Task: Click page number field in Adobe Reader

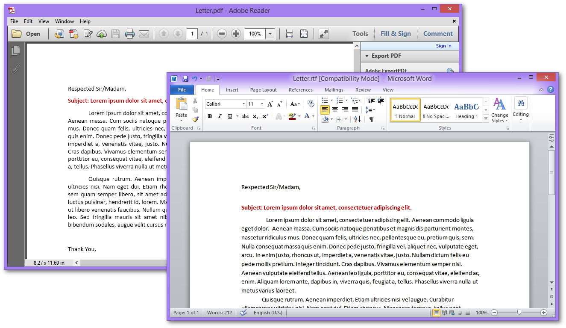Action: [x=192, y=34]
